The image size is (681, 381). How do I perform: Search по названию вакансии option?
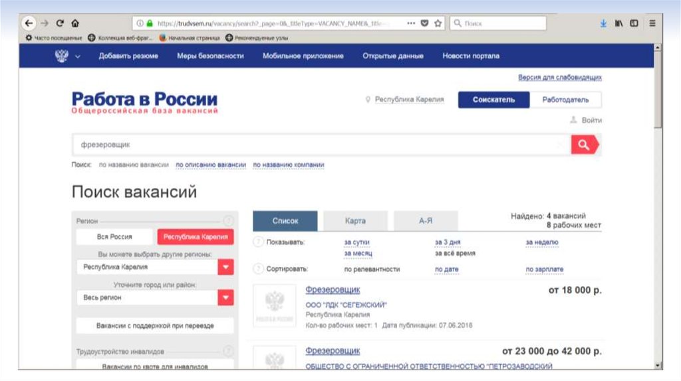tap(134, 165)
